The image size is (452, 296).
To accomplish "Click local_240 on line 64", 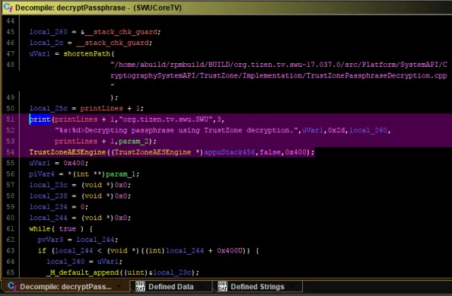I will coord(66,261).
